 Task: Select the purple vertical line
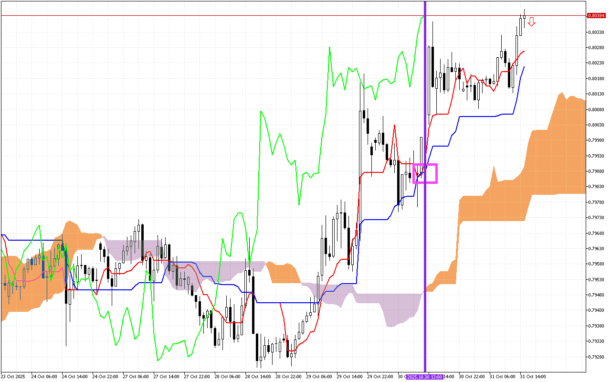(x=425, y=95)
